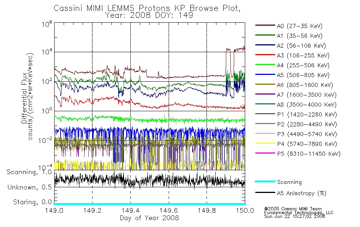The height and width of the screenshot is (227, 360).
Task: Click the Cassini MIMI Team copyright text
Action: 293,209
